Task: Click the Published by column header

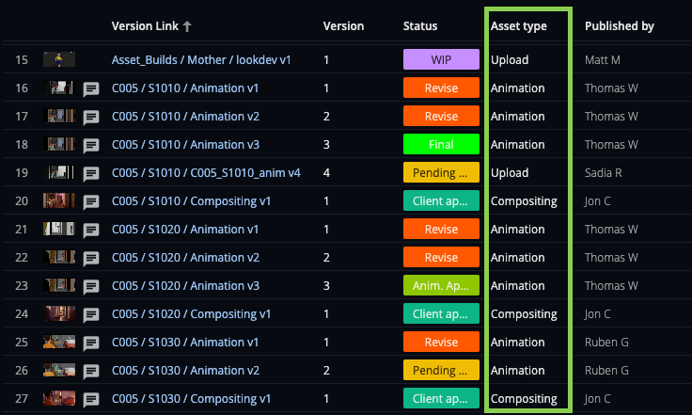Action: (620, 26)
